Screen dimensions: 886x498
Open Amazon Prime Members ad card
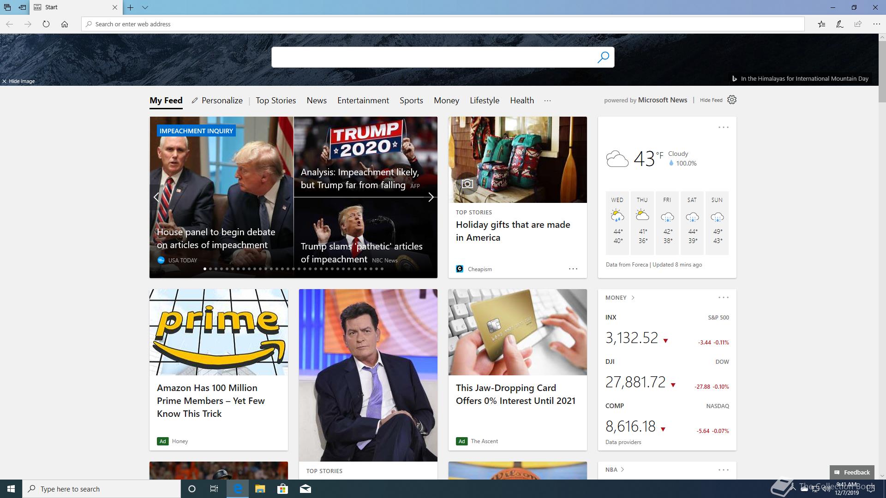click(x=219, y=370)
